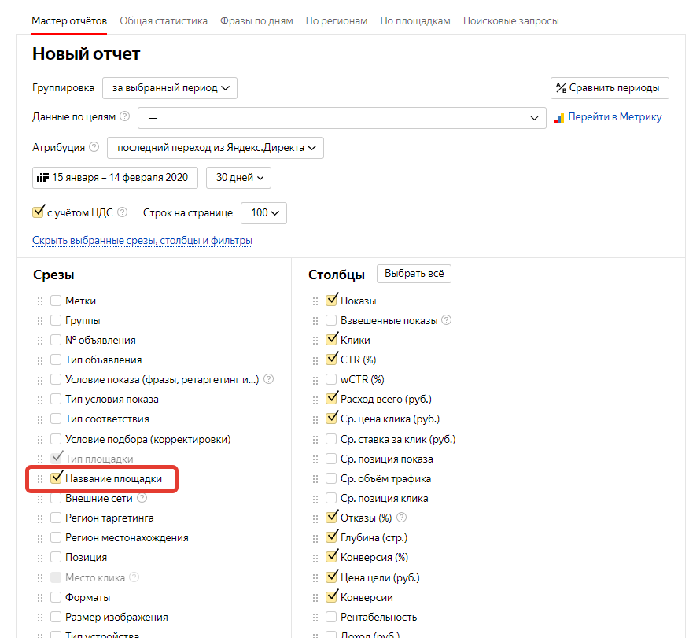Toggle the с учётом НДС checkbox
The height and width of the screenshot is (638, 700).
(x=39, y=212)
